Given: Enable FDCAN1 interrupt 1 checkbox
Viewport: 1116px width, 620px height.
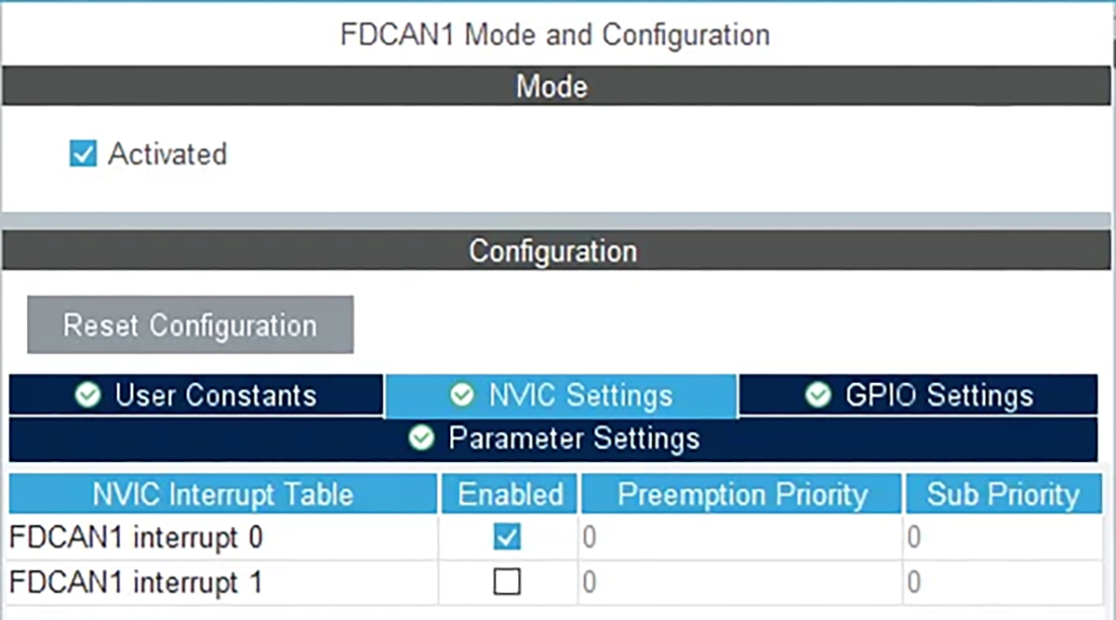Looking at the screenshot, I should (507, 583).
